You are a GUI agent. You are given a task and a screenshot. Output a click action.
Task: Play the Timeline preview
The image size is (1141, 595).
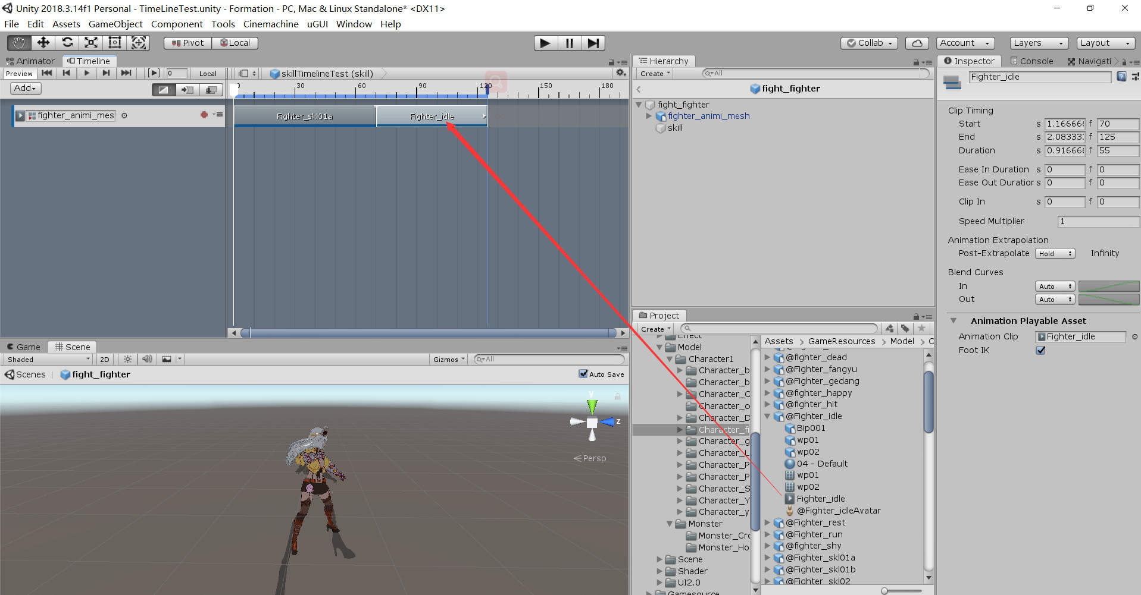[86, 73]
